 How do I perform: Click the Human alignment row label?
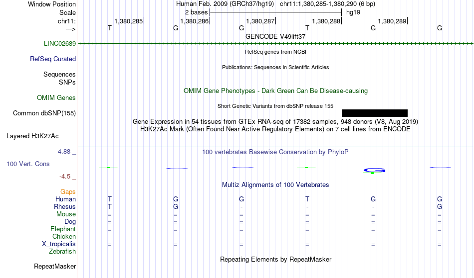pos(65,199)
